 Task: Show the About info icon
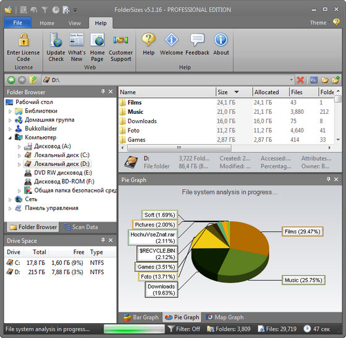(x=221, y=40)
